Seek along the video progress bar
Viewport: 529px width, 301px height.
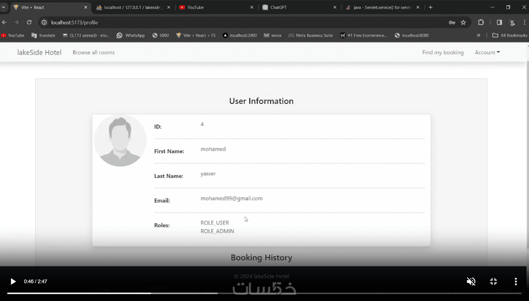coord(264,293)
